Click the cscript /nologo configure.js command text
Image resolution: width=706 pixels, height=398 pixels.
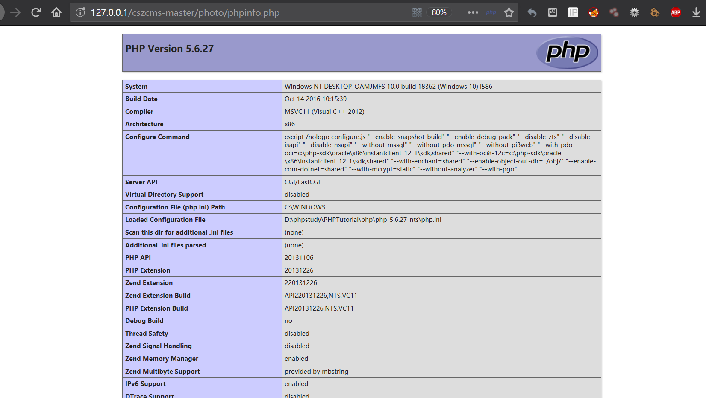pyautogui.click(x=440, y=153)
